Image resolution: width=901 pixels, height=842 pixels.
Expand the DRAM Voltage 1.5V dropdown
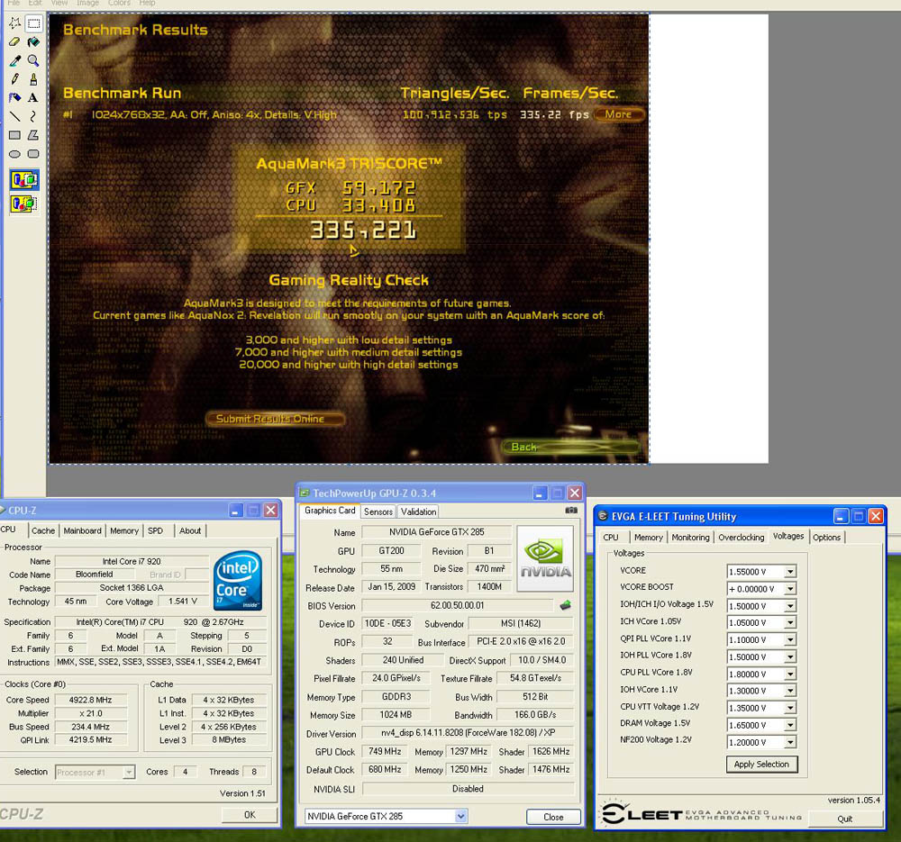coord(790,725)
